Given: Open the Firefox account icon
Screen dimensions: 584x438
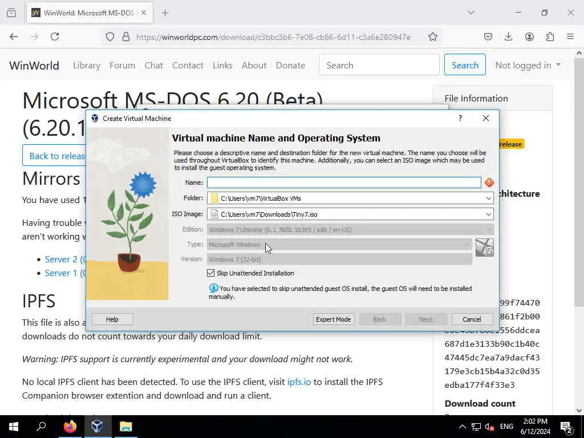Looking at the screenshot, I should pos(529,36).
